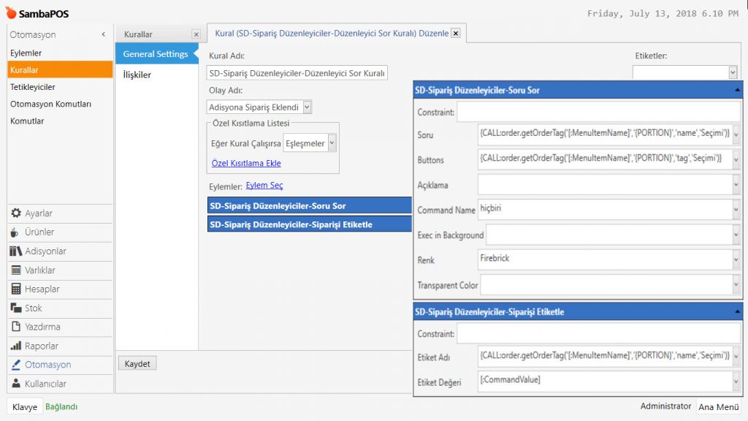Switch to the İlişkiler tab

tap(137, 75)
